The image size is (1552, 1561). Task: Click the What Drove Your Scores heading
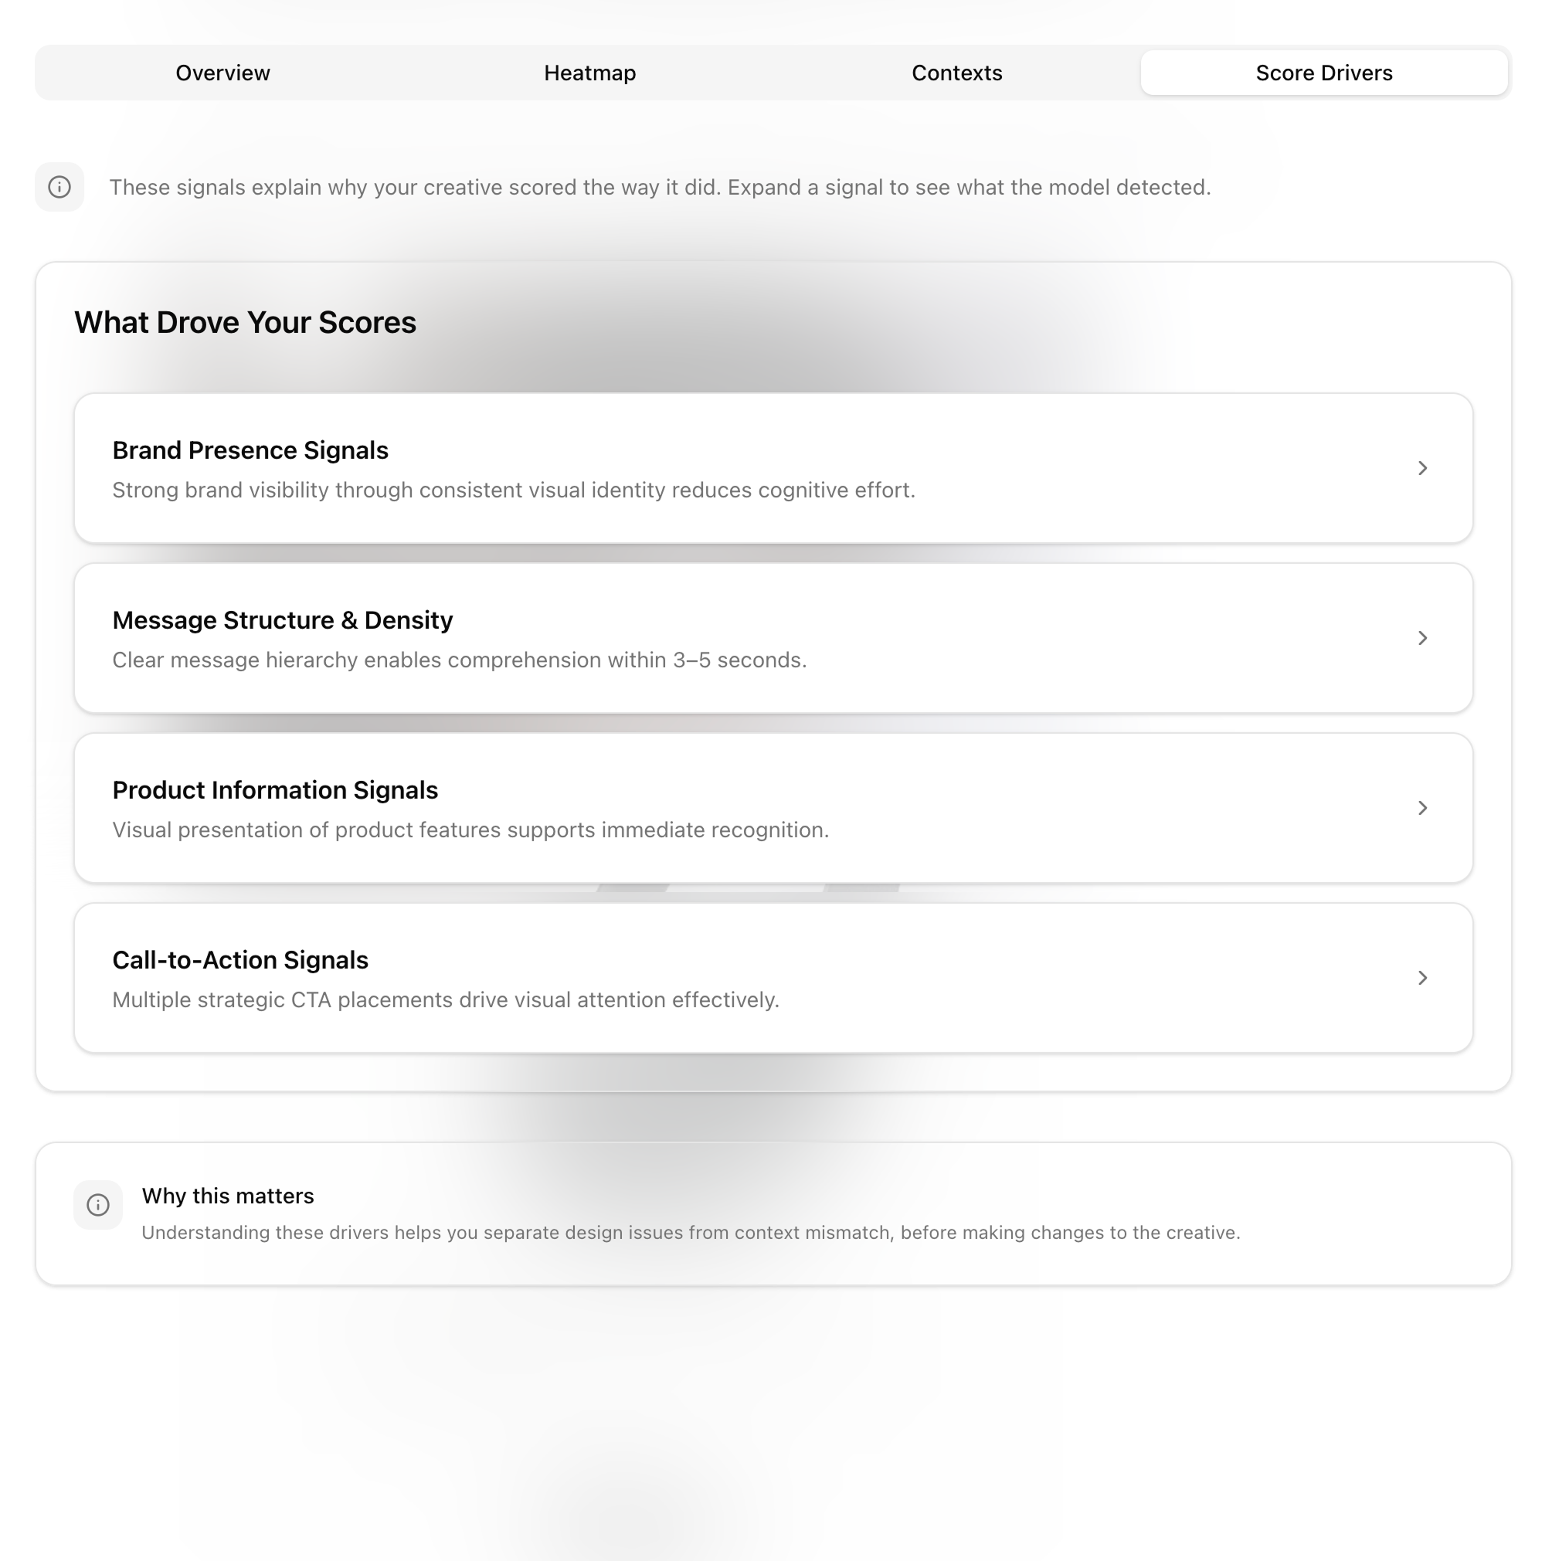coord(245,322)
